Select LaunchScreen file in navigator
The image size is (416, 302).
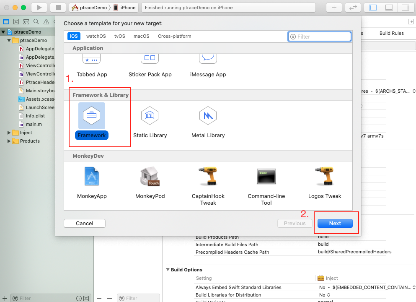click(37, 107)
